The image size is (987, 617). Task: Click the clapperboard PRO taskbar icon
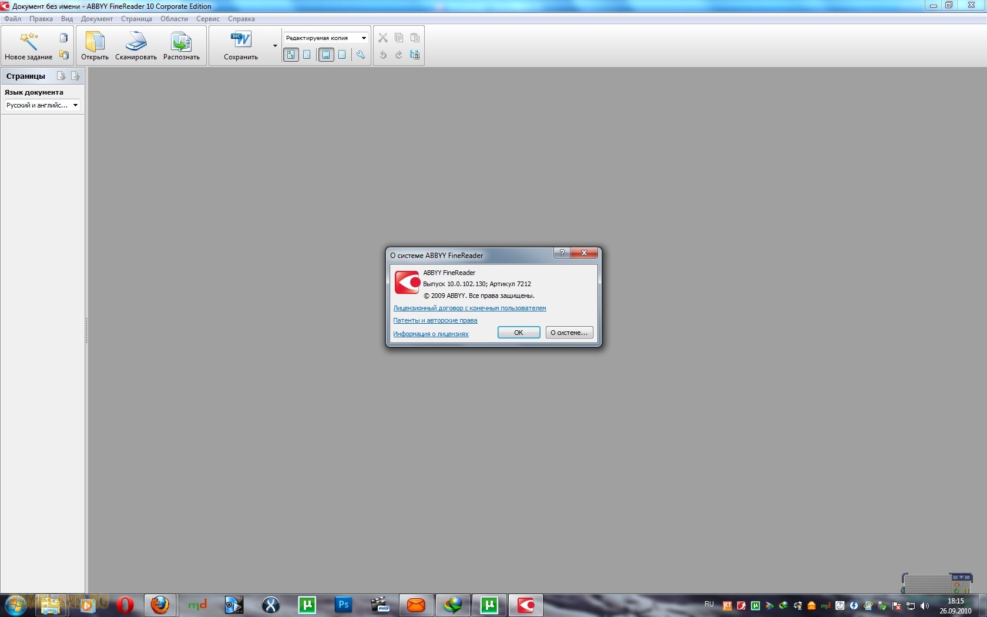tap(380, 605)
